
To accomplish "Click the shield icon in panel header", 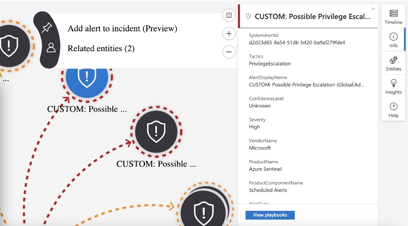I will pos(248,16).
